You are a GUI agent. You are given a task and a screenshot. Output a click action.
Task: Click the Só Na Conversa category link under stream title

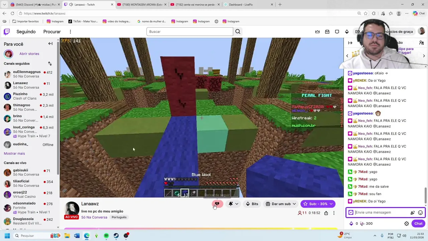click(94, 217)
